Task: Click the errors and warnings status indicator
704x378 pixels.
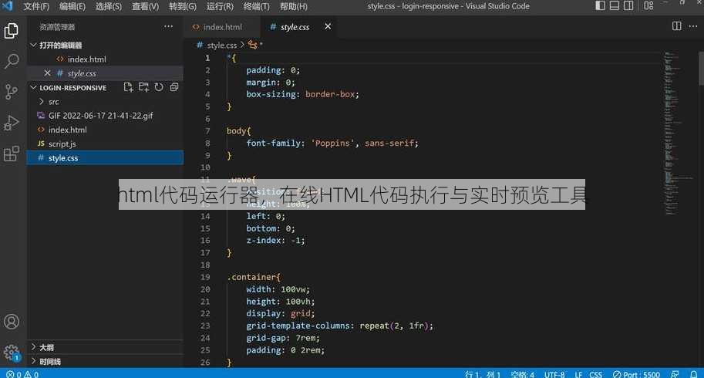Action: pyautogui.click(x=22, y=374)
